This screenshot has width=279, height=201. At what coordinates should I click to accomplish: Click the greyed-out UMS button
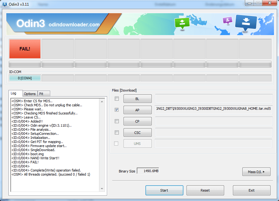click(x=138, y=144)
